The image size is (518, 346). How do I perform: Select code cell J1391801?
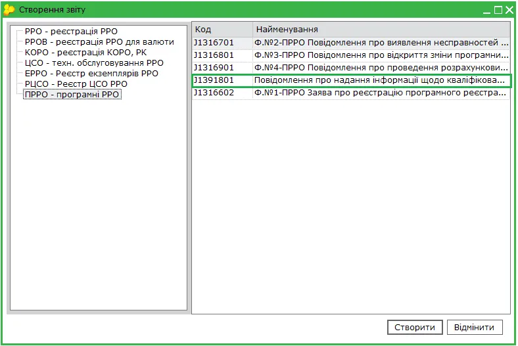(222, 80)
